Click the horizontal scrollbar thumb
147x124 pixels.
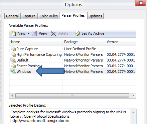coord(72,96)
